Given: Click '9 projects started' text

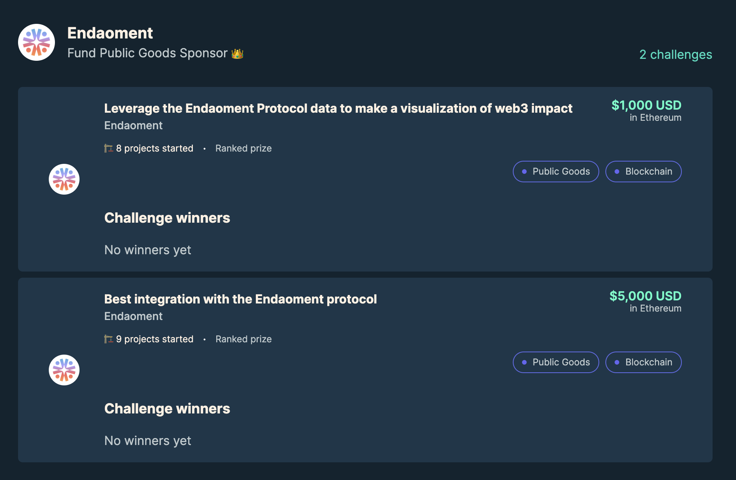Looking at the screenshot, I should 155,339.
